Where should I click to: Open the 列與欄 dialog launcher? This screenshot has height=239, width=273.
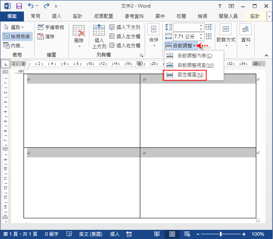pos(141,55)
